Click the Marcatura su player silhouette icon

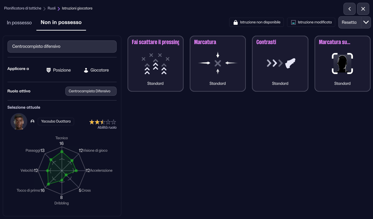tap(342, 63)
